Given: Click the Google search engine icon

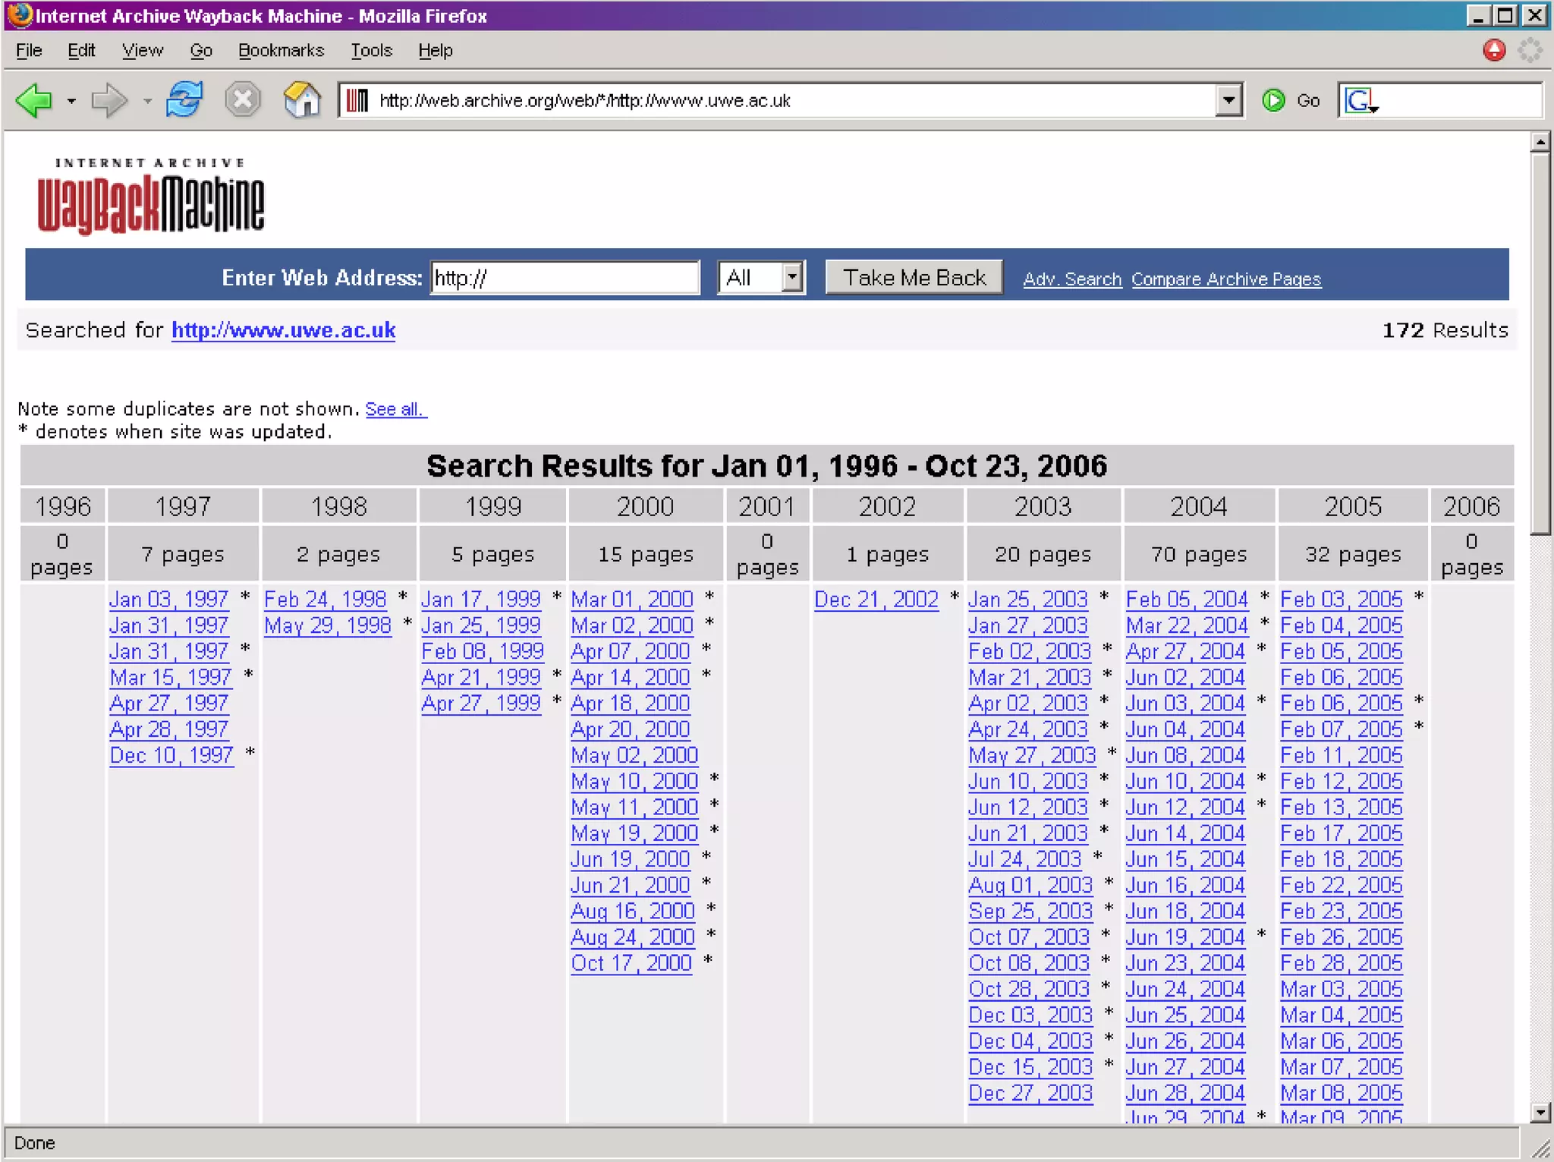Looking at the screenshot, I should coord(1360,100).
